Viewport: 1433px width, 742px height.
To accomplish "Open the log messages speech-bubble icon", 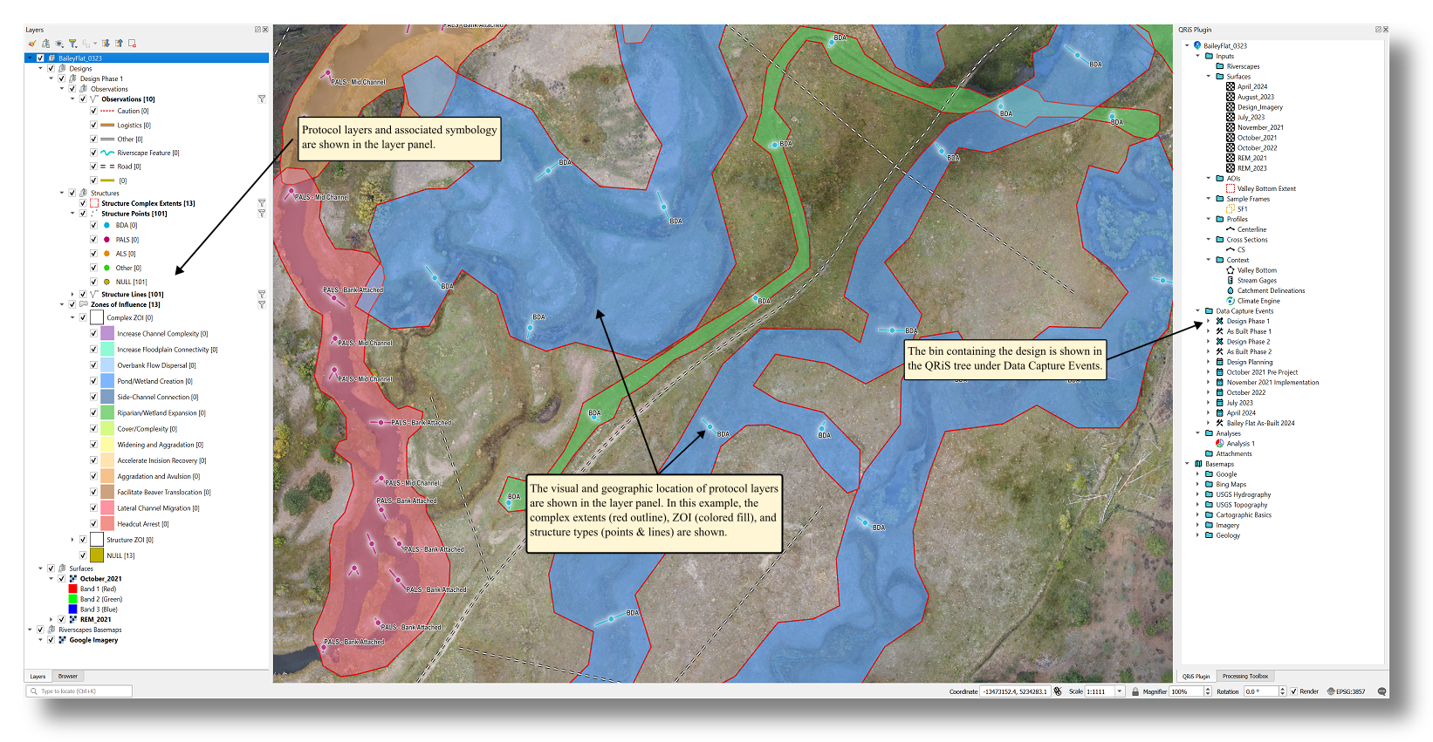I will [x=1382, y=691].
